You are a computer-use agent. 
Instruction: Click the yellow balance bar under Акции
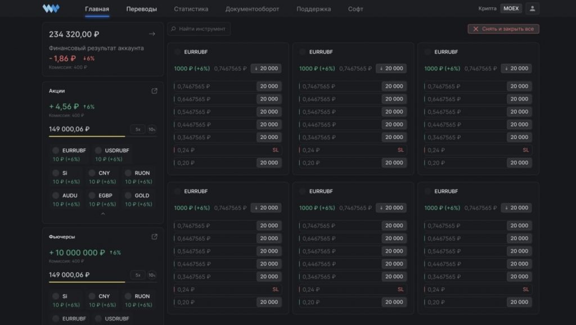tap(87, 137)
